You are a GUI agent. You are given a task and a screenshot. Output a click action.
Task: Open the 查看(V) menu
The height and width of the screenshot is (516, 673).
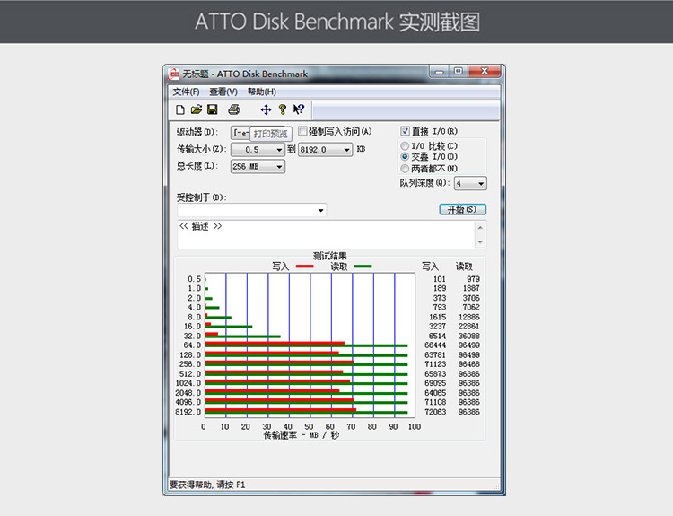223,92
